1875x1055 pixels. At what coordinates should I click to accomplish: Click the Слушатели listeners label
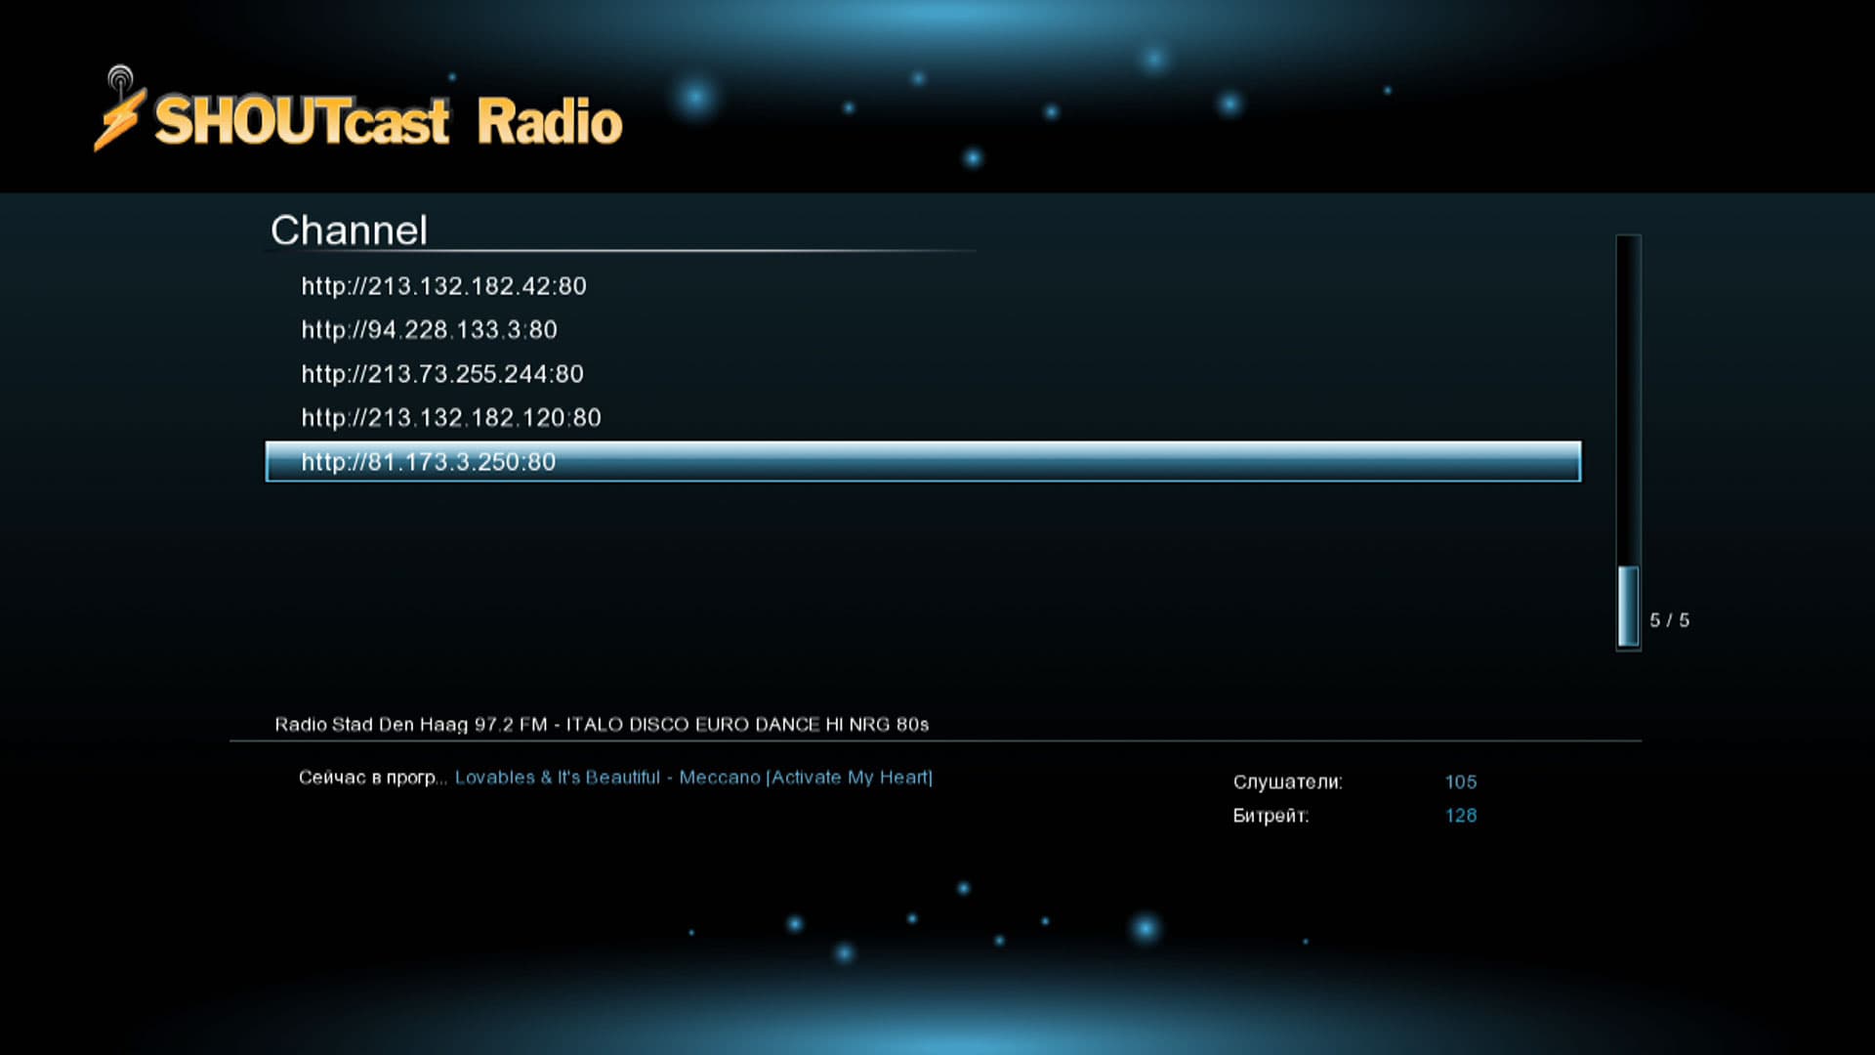tap(1287, 782)
